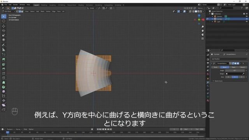
Task: Select the Transform tool
Action: point(4,40)
